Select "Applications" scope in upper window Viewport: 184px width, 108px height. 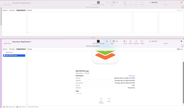pos(21,10)
